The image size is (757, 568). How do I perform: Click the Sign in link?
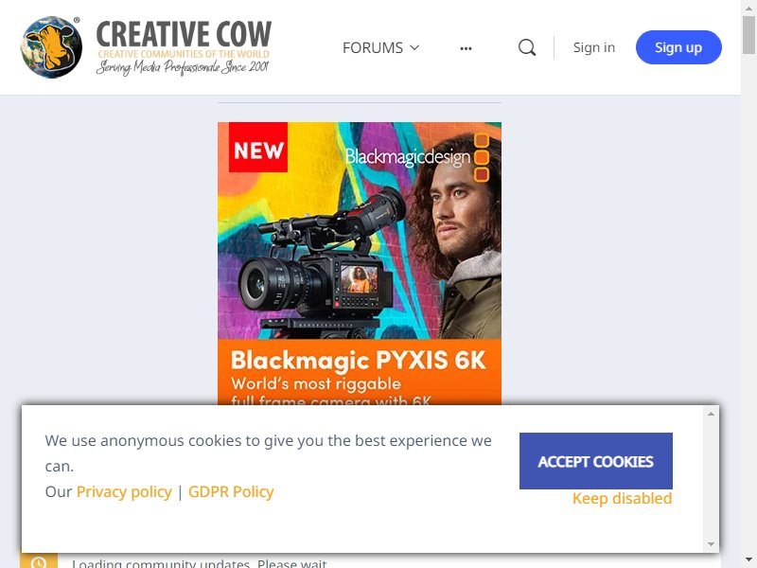pos(594,47)
